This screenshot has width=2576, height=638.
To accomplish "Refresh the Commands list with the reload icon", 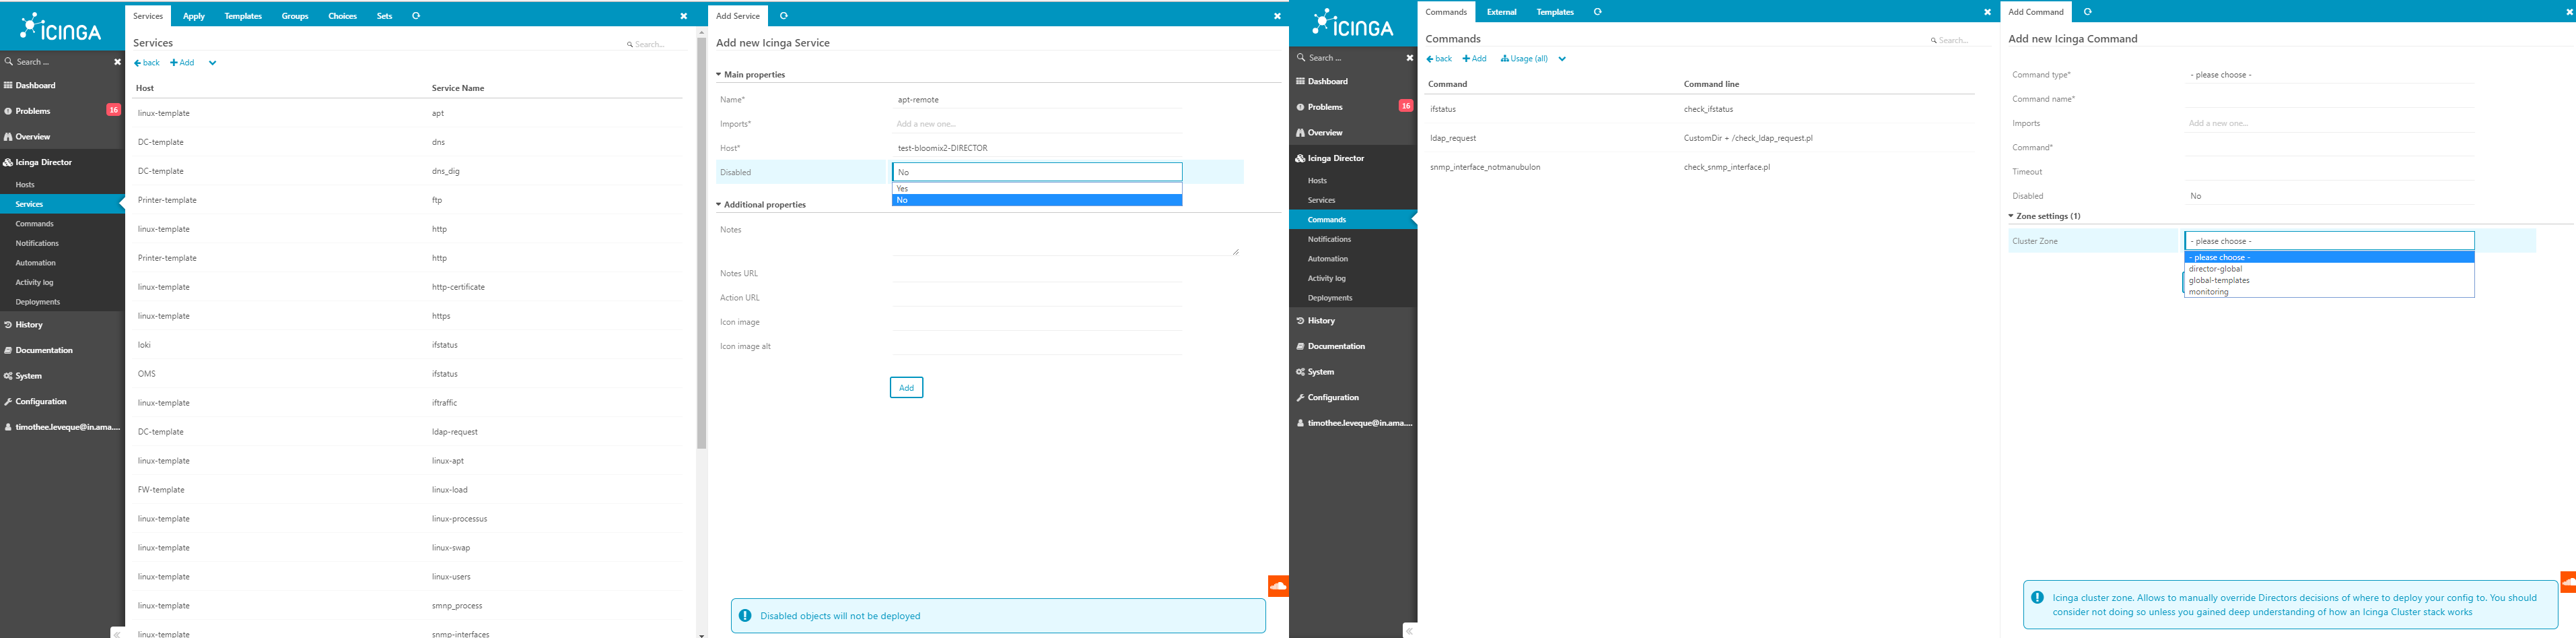I will click(x=1597, y=12).
